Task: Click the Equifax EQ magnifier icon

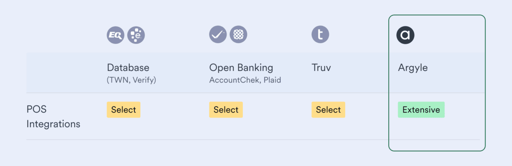Action: coord(115,35)
